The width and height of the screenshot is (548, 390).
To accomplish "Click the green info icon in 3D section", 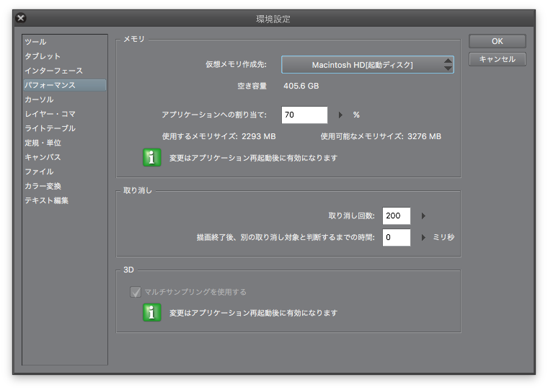I will coord(151,313).
